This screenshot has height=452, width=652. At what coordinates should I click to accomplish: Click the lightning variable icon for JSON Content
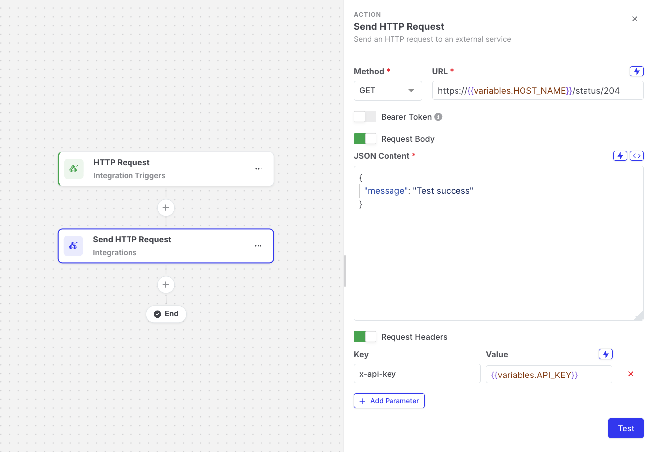(x=620, y=156)
